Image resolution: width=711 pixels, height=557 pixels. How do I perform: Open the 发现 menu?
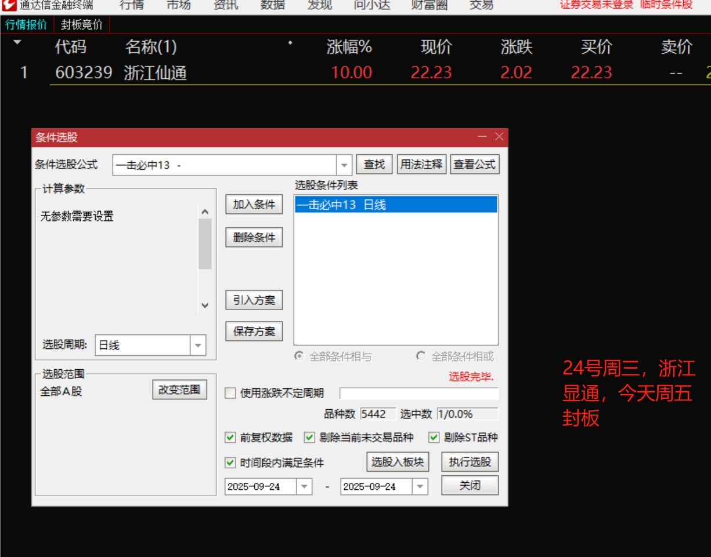point(319,5)
